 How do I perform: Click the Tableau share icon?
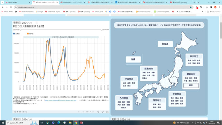(98, 112)
